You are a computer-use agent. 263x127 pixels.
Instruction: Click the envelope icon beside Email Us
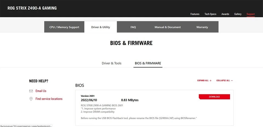point(31,91)
